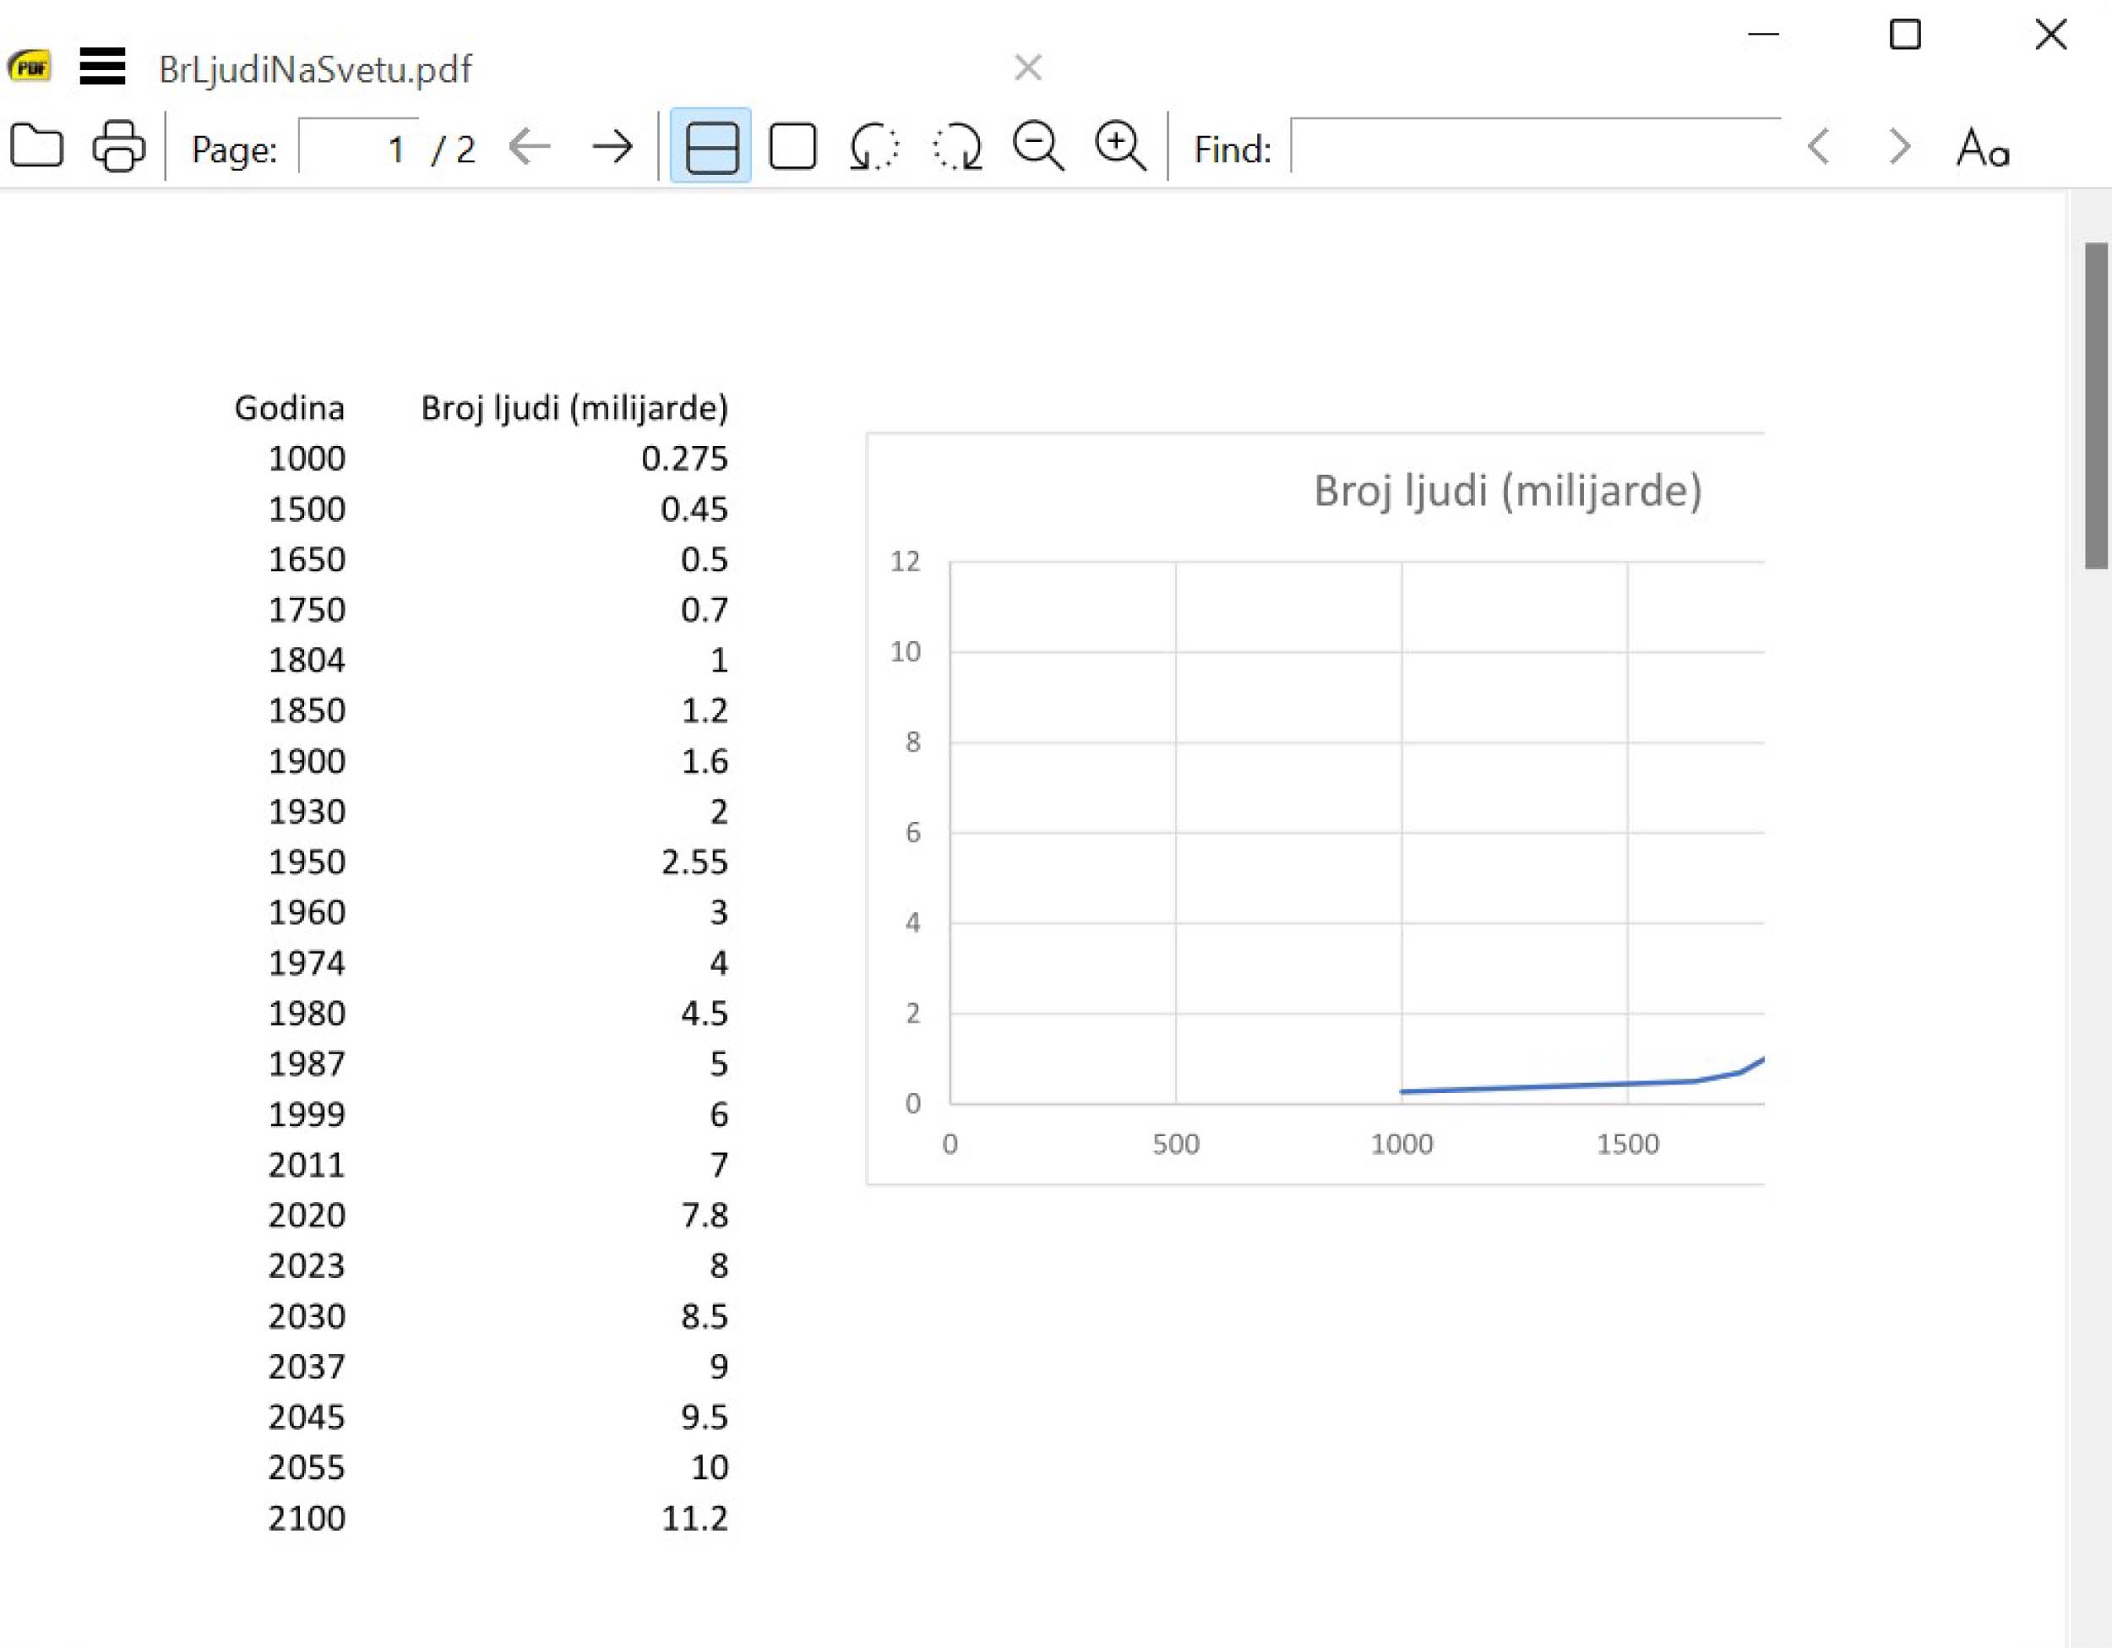This screenshot has width=2112, height=1648.
Task: Click the SumatraPDF application logo
Action: (x=29, y=67)
